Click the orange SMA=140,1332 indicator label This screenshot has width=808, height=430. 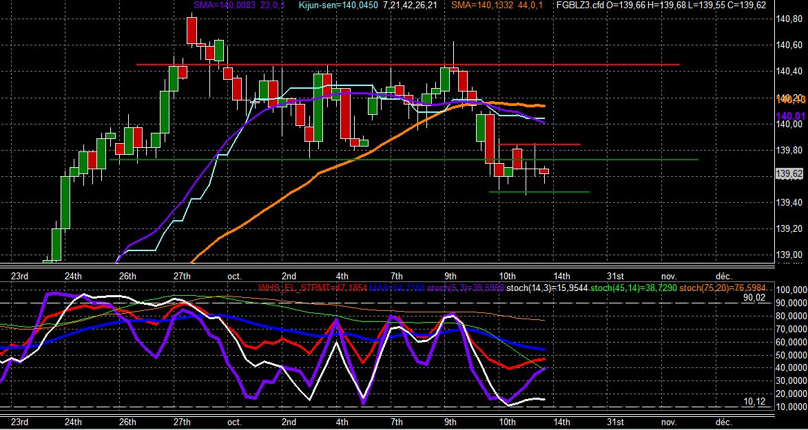484,5
